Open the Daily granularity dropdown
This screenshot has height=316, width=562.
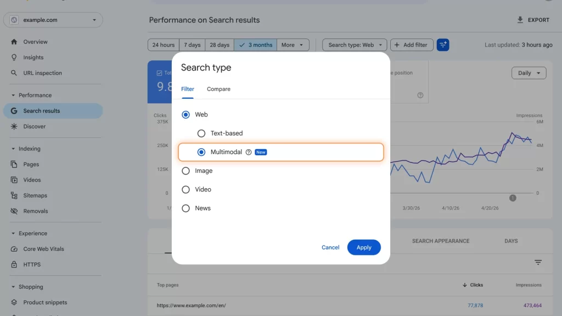click(529, 73)
